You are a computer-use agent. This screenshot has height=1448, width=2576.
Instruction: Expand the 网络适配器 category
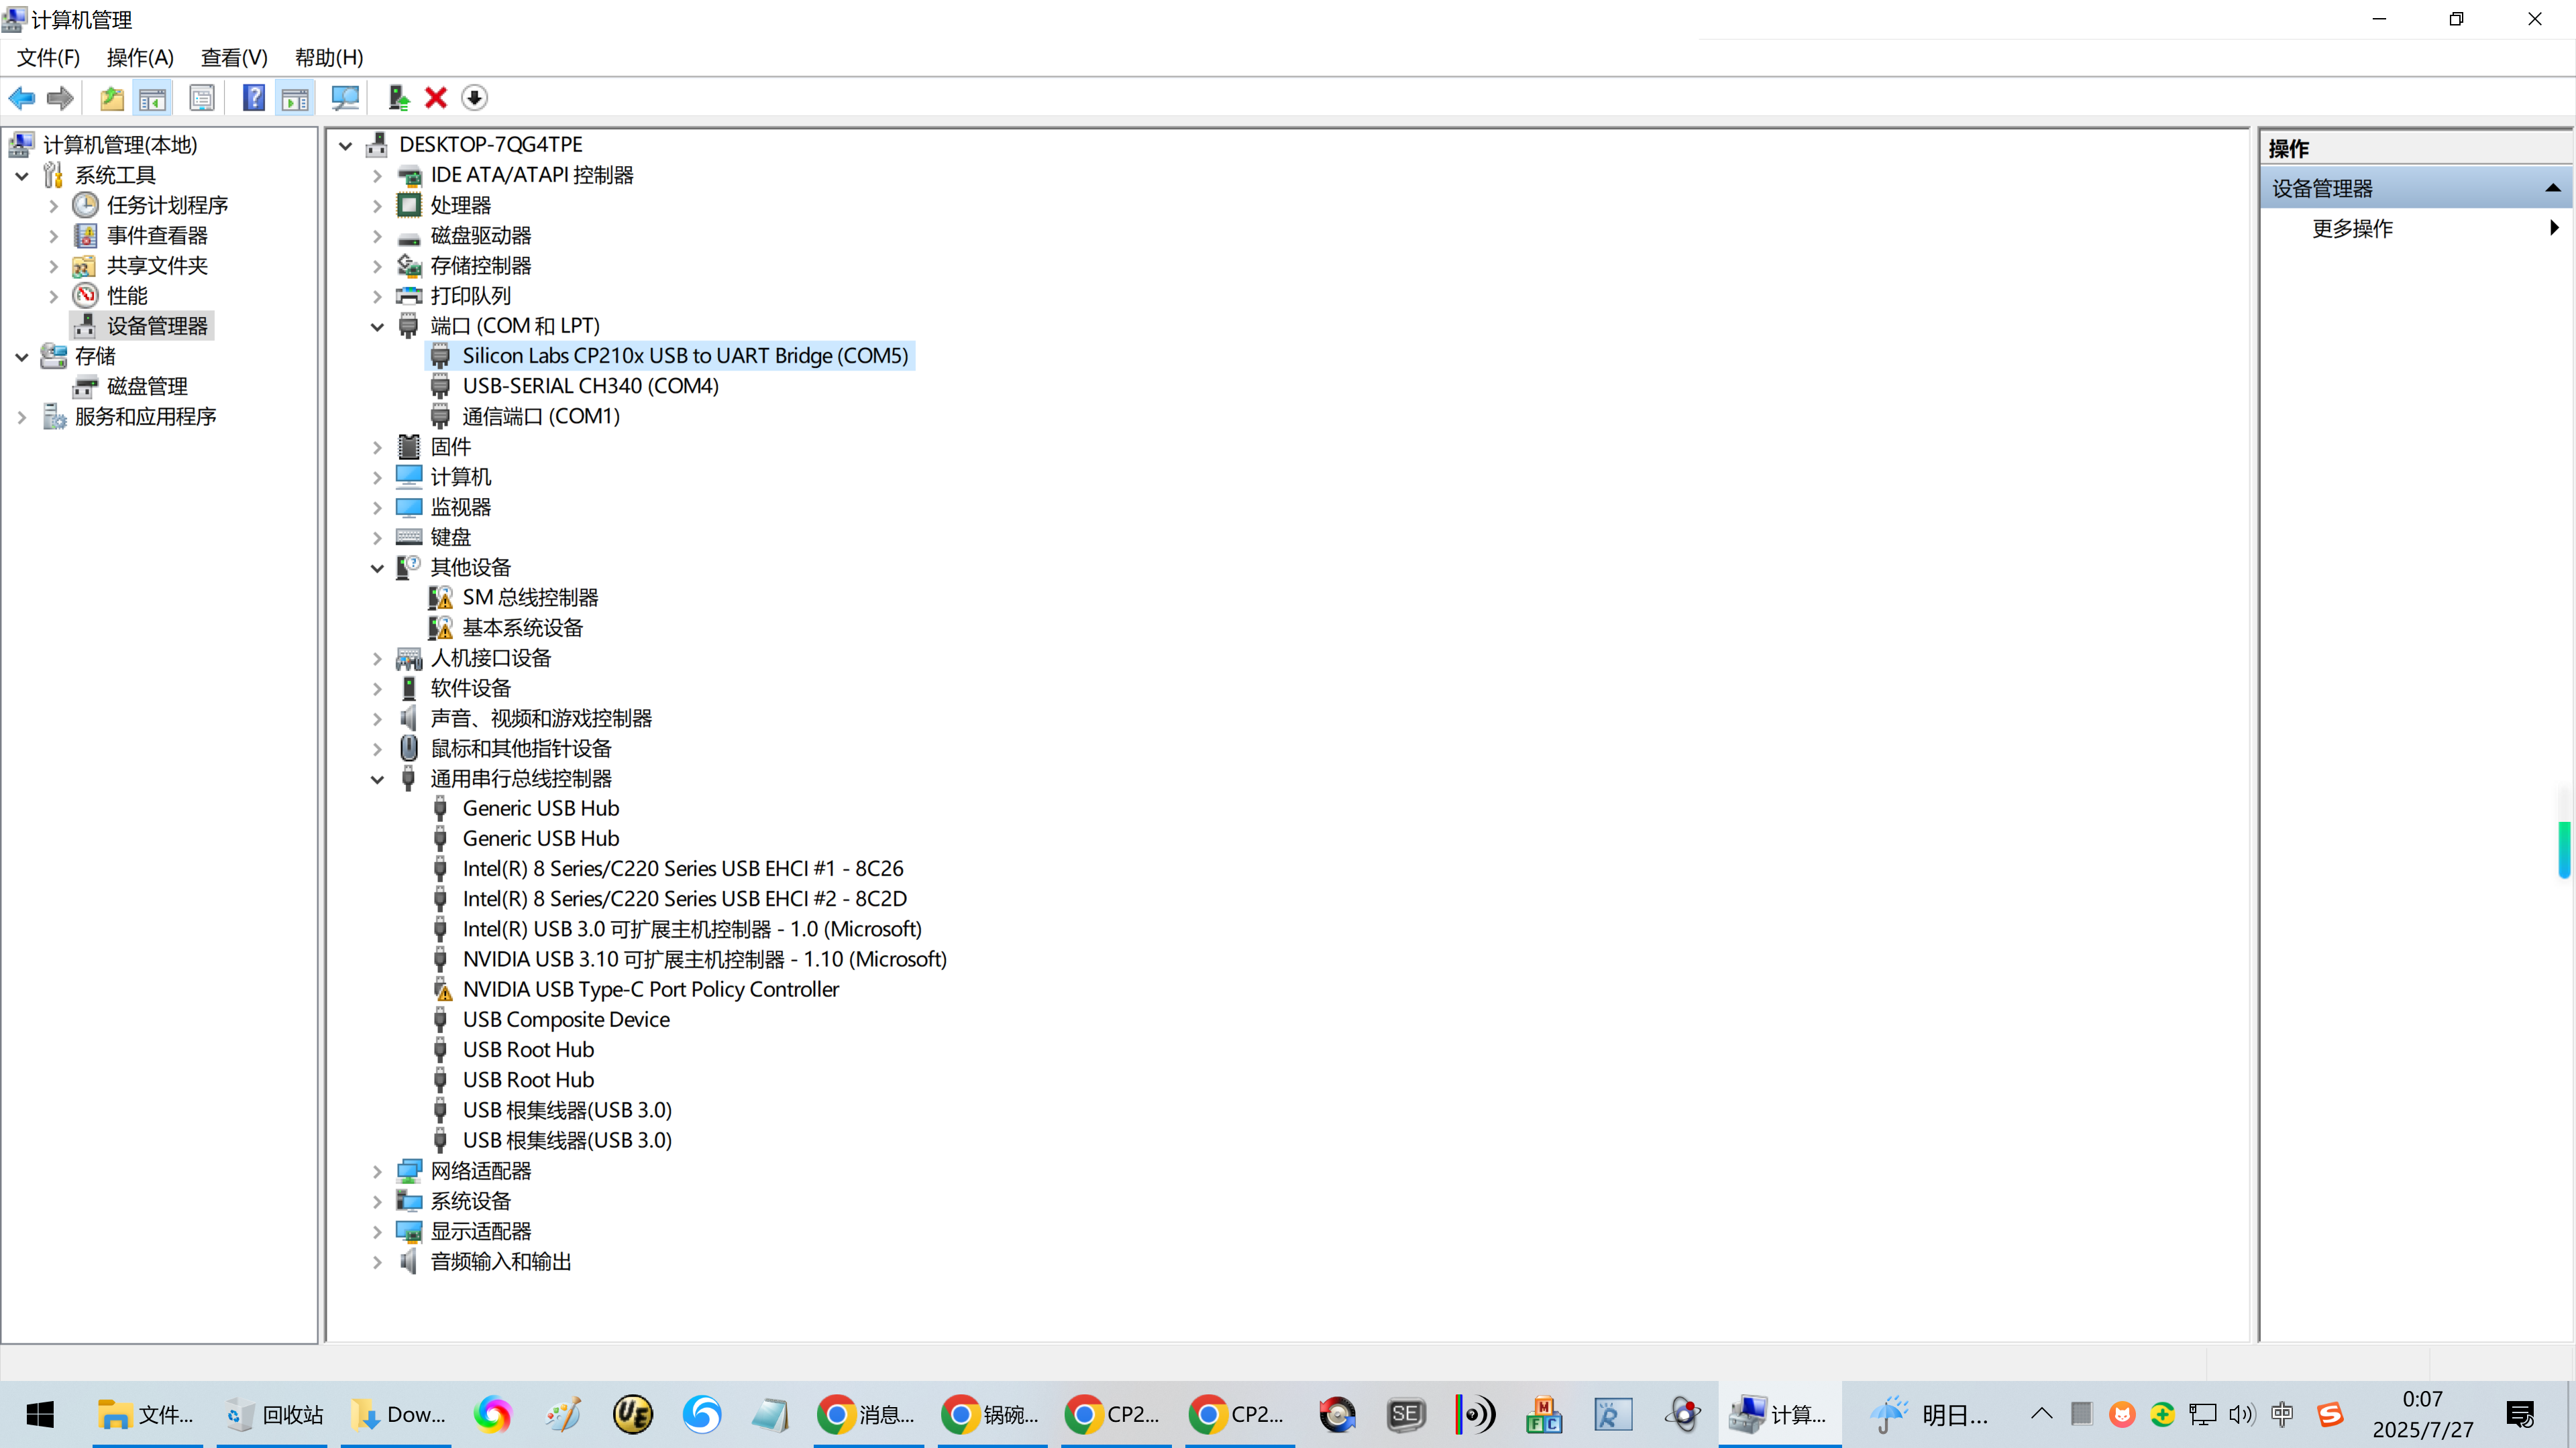pos(377,1171)
